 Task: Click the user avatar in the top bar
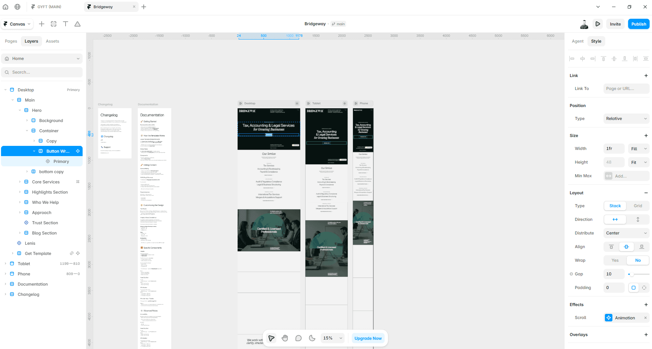click(584, 24)
